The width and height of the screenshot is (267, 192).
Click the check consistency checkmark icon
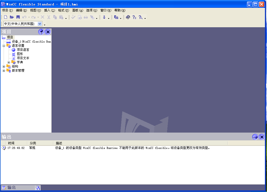point(73,17)
